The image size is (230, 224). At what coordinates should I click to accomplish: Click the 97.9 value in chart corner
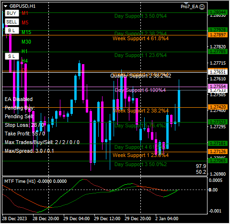click(x=201, y=166)
